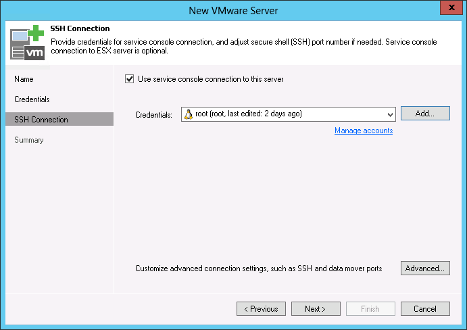Go back with the Previous button
Viewport: 467px width, 330px height.
tap(261, 309)
